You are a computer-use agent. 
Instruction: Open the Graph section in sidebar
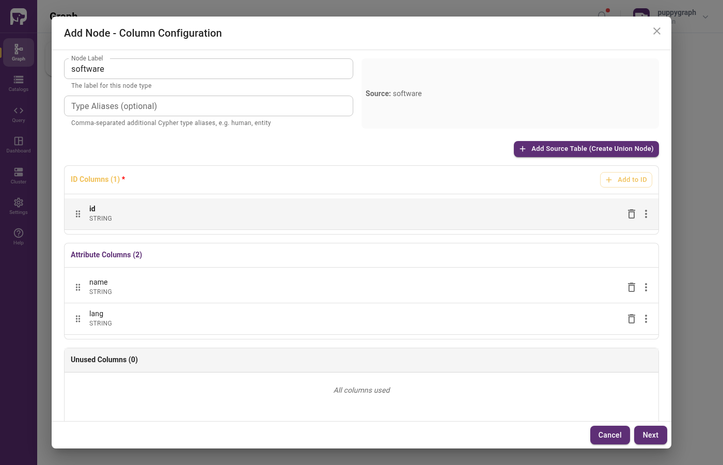click(x=19, y=52)
